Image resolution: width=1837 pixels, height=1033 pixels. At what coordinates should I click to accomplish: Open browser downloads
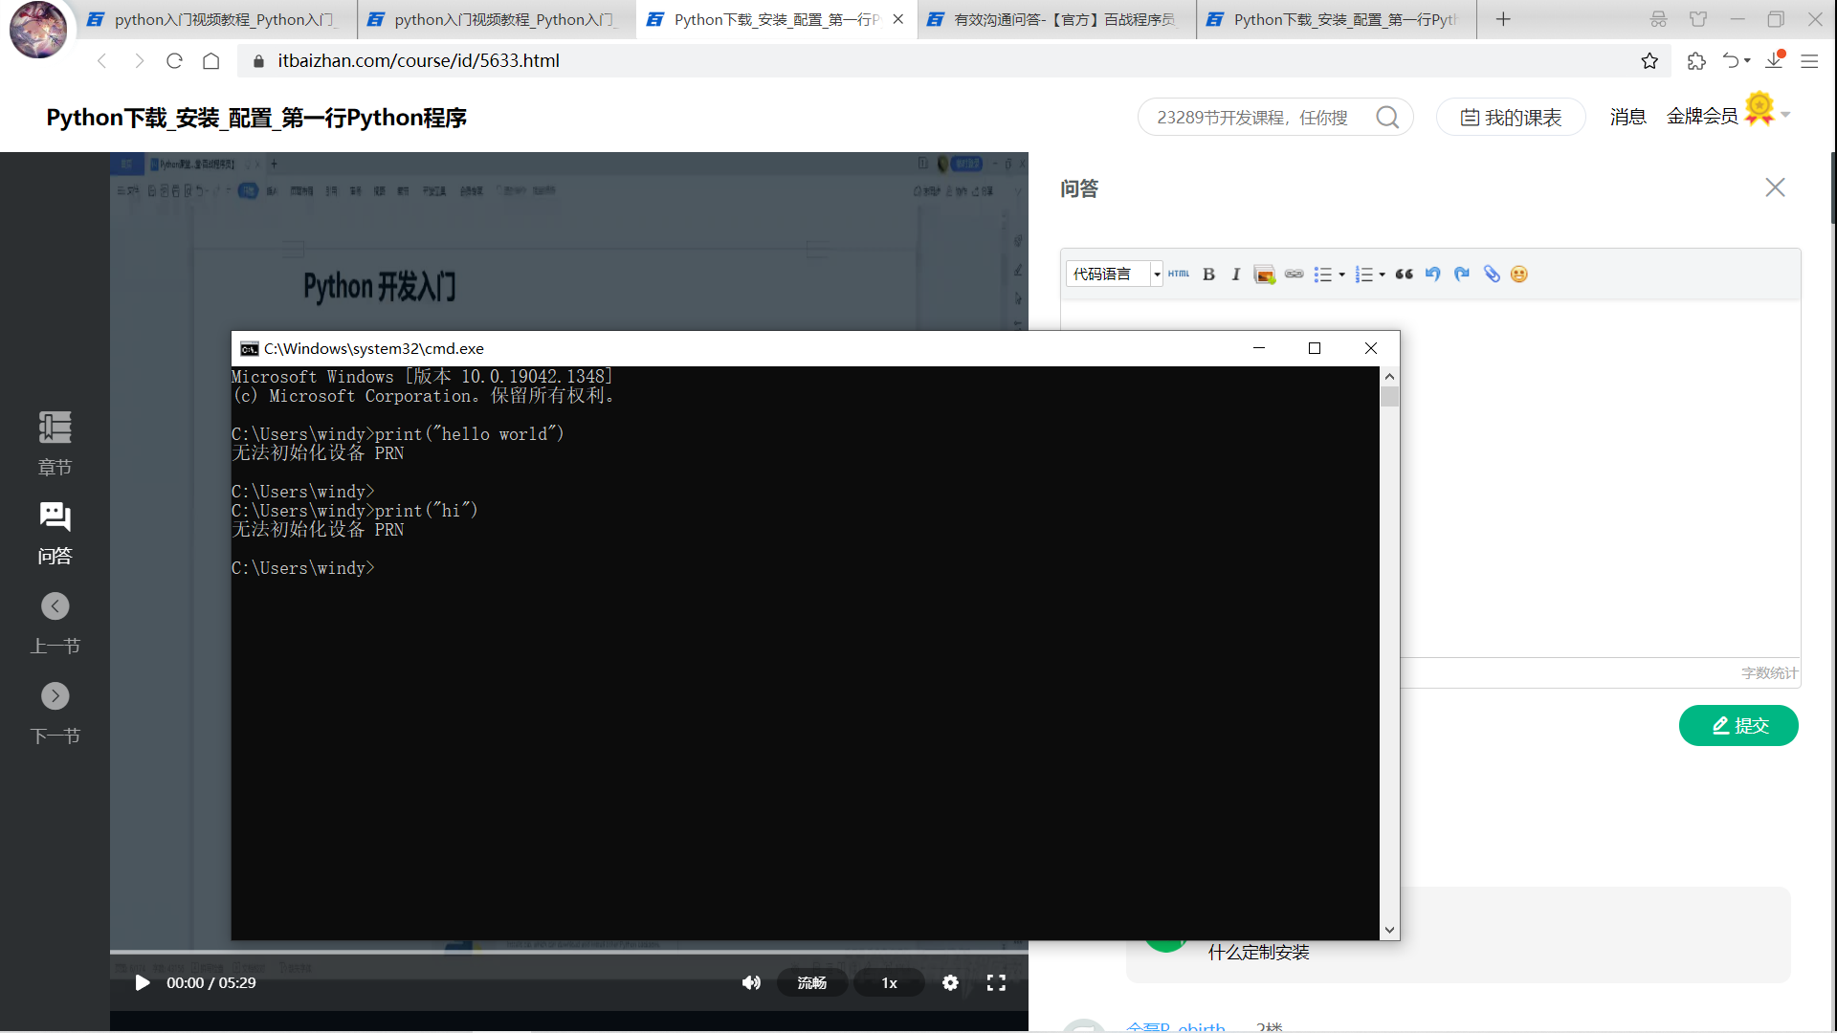coord(1775,60)
